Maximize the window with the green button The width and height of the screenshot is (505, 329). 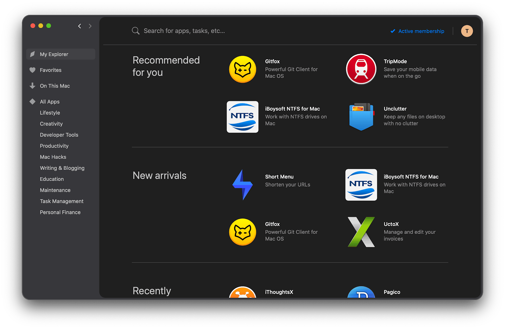tap(49, 26)
